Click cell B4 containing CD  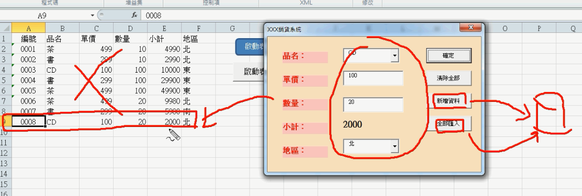click(x=62, y=70)
